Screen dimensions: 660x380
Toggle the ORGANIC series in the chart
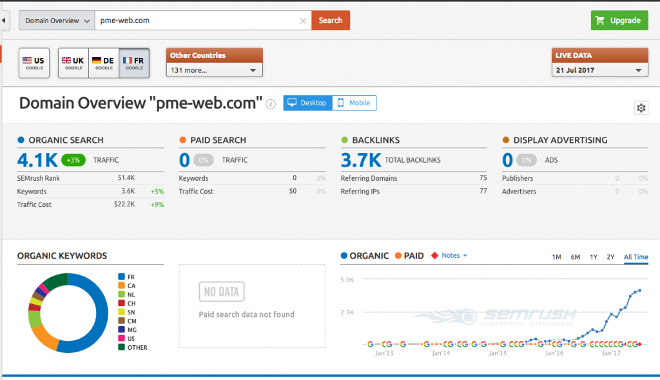click(x=365, y=256)
